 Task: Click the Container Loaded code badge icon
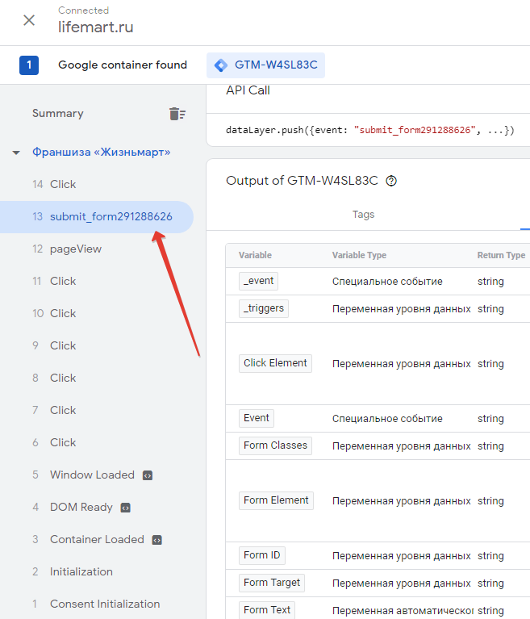(x=157, y=540)
